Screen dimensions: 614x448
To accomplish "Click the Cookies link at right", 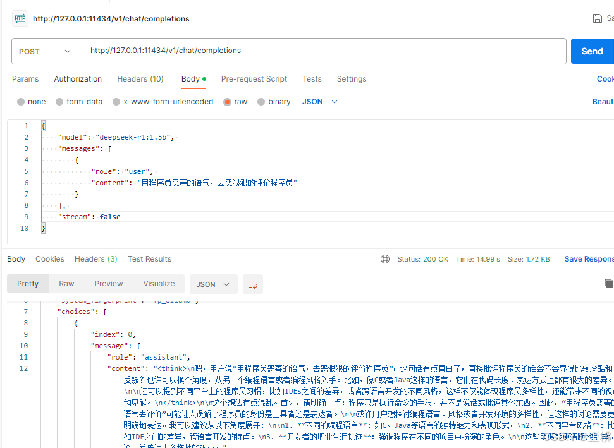I will pyautogui.click(x=605, y=79).
